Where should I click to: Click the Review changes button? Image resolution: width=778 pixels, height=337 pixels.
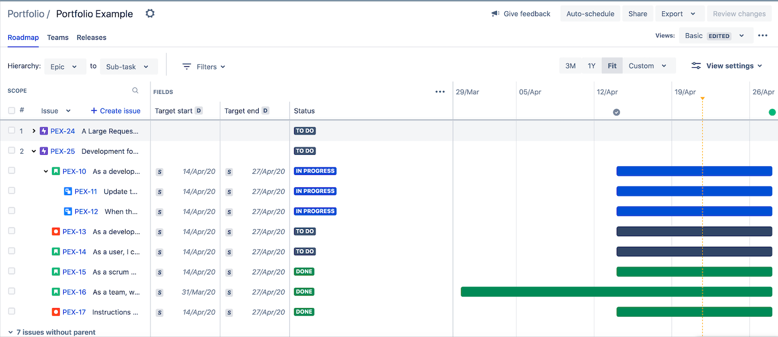pos(739,14)
